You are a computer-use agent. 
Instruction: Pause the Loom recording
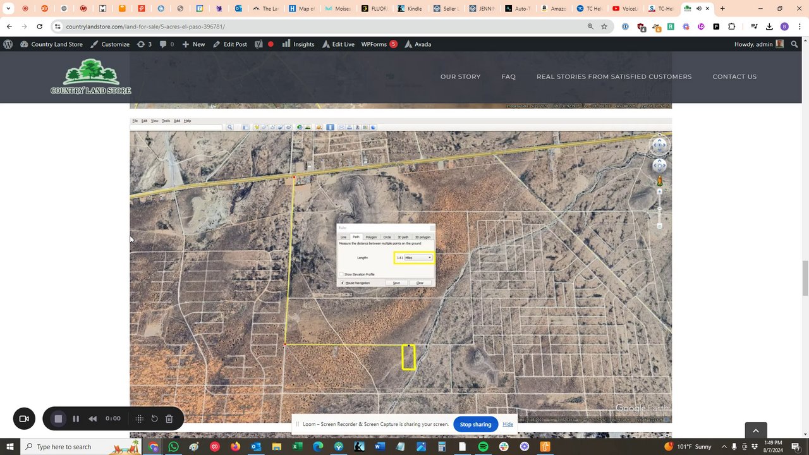(x=76, y=418)
